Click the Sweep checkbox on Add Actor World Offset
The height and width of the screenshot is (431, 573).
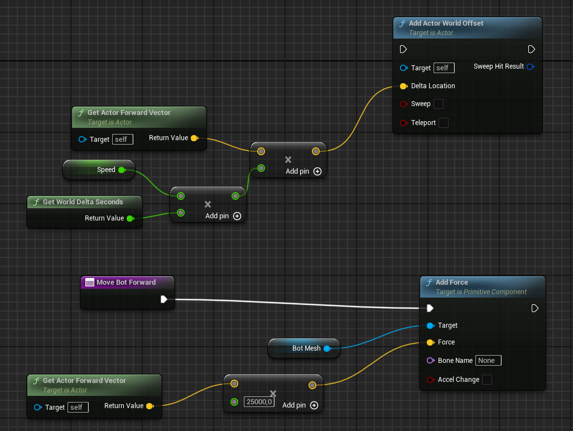point(439,104)
